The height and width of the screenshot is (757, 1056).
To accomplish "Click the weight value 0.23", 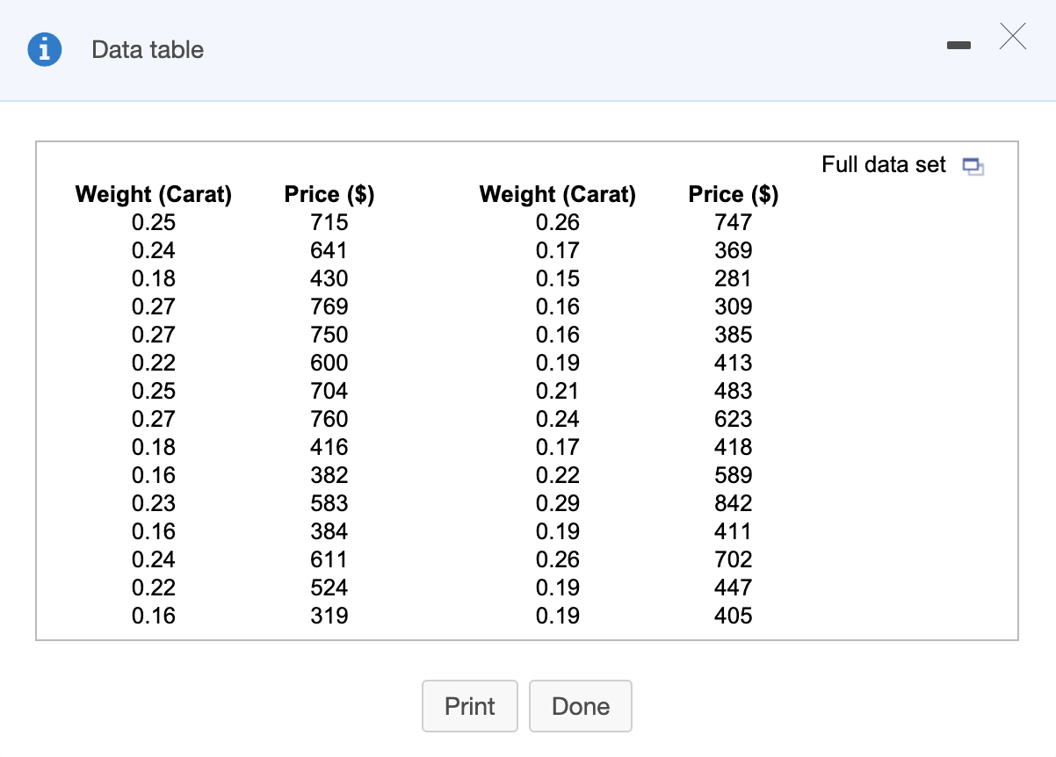I will pos(154,503).
